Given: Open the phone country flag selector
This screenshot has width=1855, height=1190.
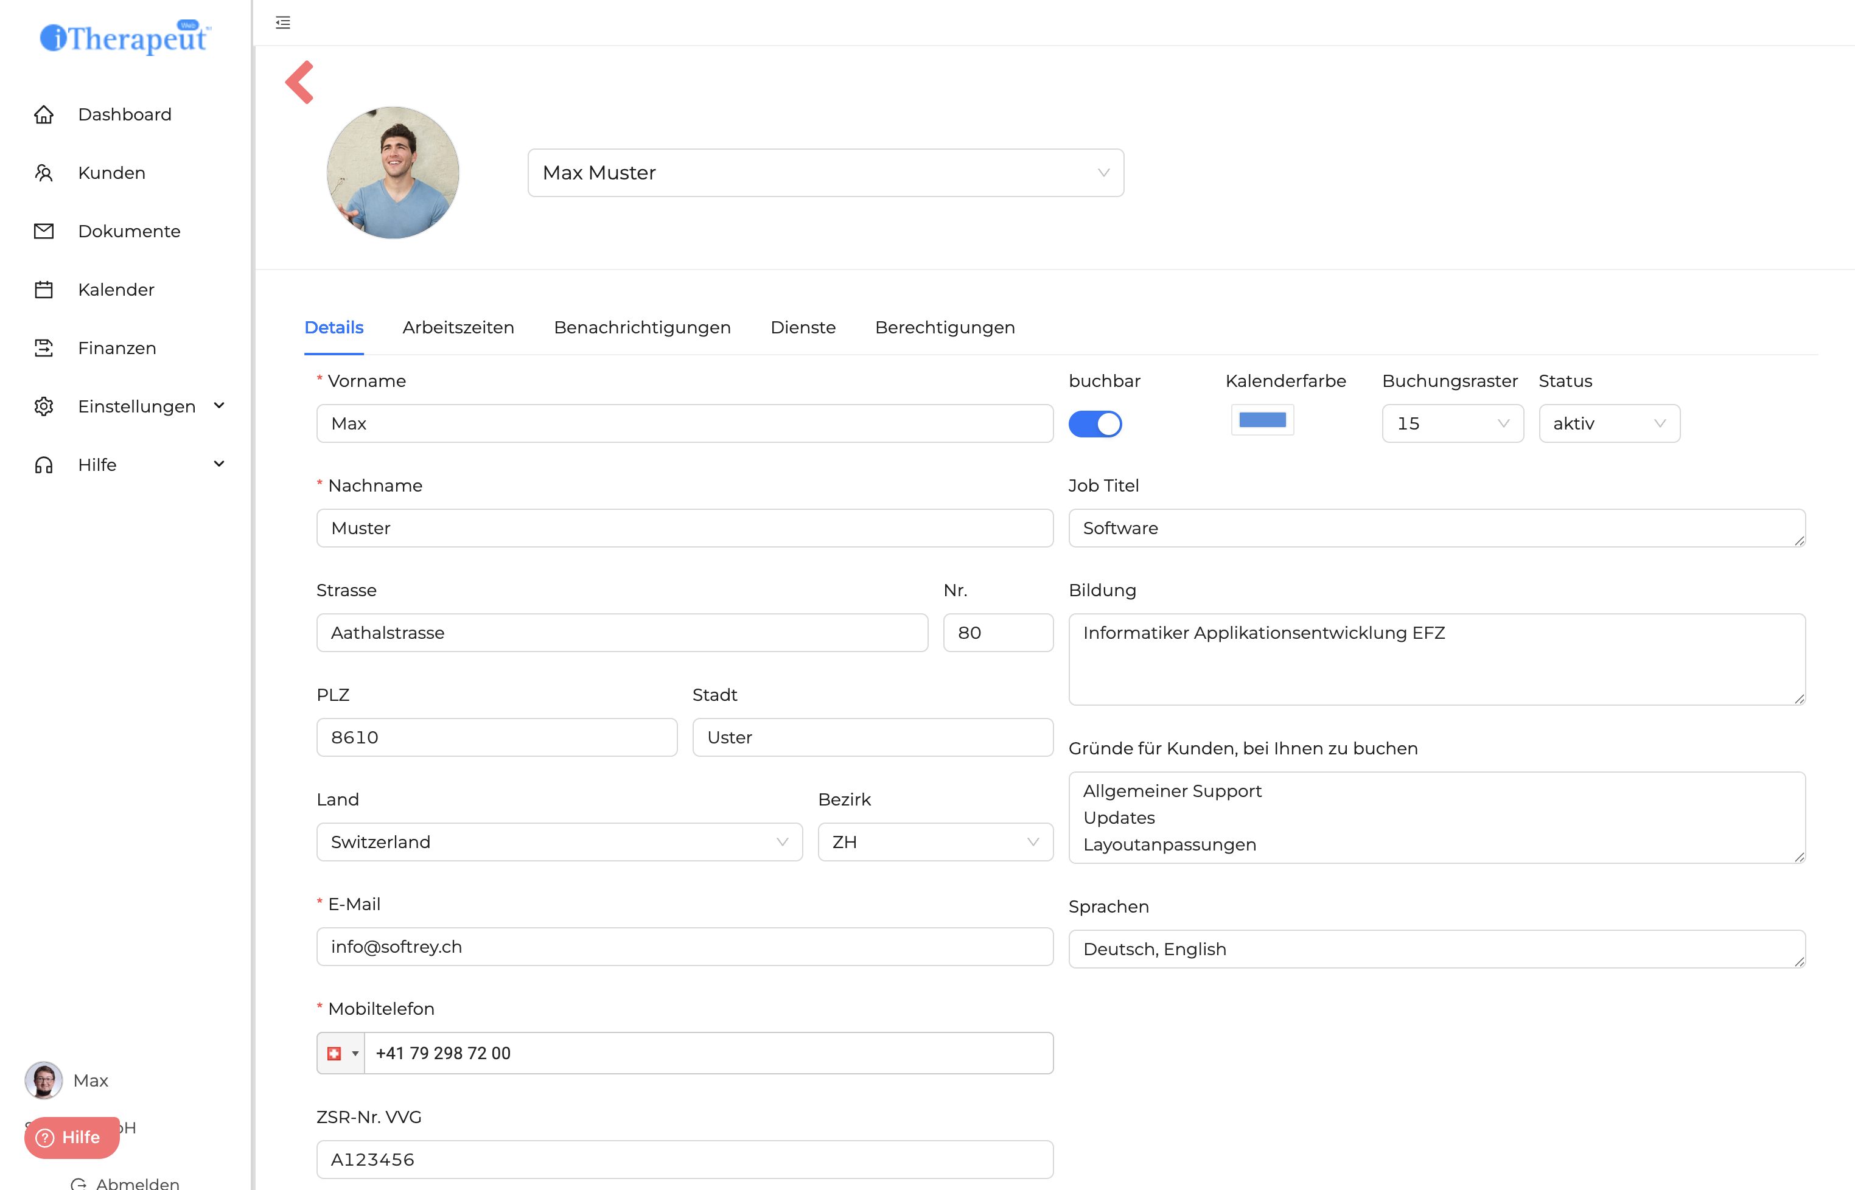Looking at the screenshot, I should coord(341,1053).
